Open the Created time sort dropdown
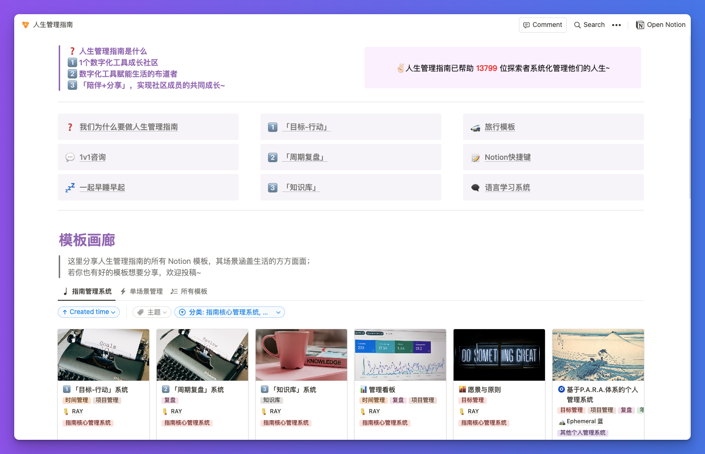 89,312
